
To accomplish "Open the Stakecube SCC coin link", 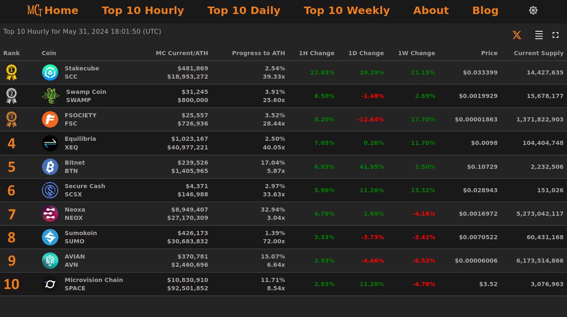I will pos(82,72).
